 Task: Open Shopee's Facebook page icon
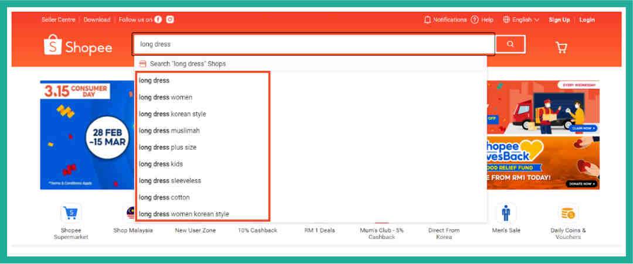click(x=158, y=19)
